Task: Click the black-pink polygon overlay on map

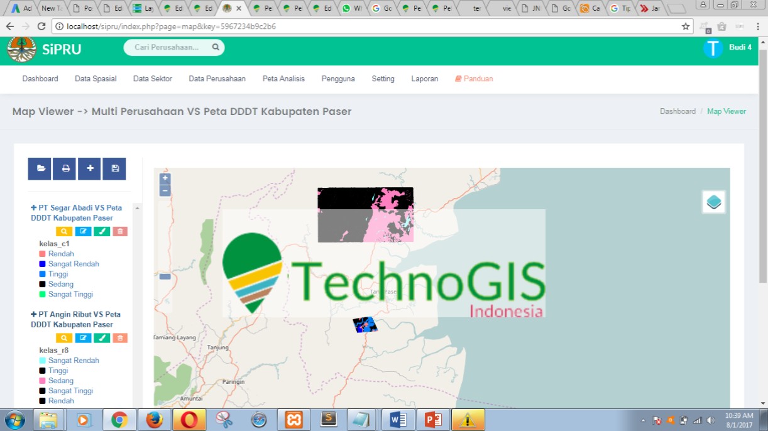Action: point(365,214)
